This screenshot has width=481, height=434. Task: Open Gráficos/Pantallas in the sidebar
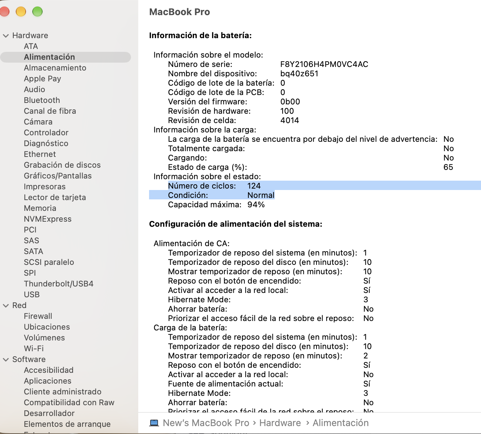click(58, 176)
